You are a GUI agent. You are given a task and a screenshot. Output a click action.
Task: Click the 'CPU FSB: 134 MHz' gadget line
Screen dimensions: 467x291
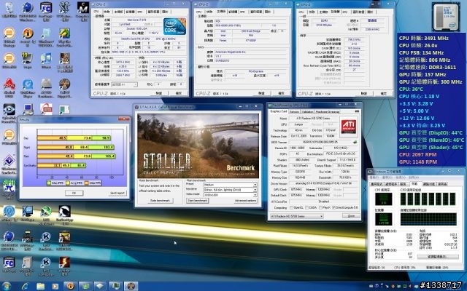(422, 52)
